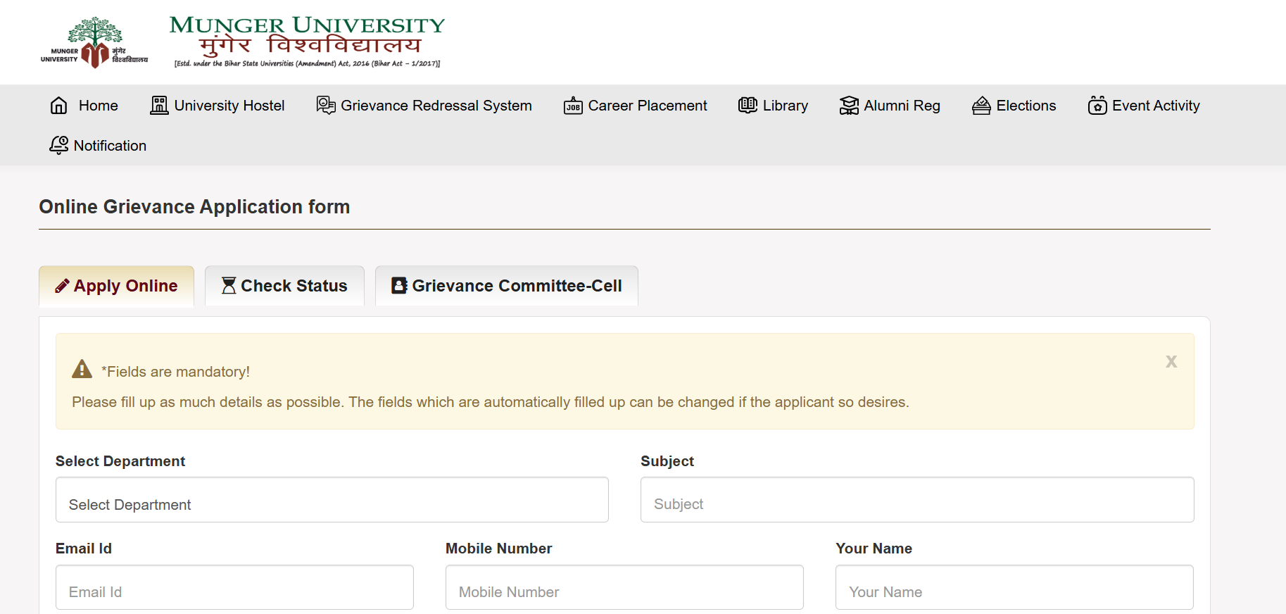Screen dimensions: 1286x614
Task: Click the Elections ballot box icon
Action: pos(981,106)
